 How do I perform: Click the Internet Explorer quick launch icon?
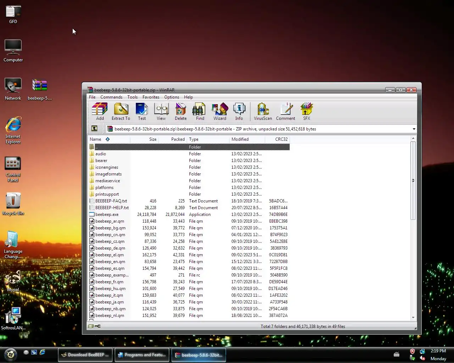tap(43, 352)
